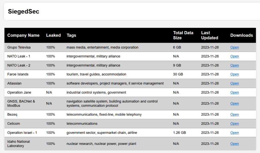Viewport: 260px width, 153px height.
Task: Click the Leaked column header
Action: click(x=53, y=35)
